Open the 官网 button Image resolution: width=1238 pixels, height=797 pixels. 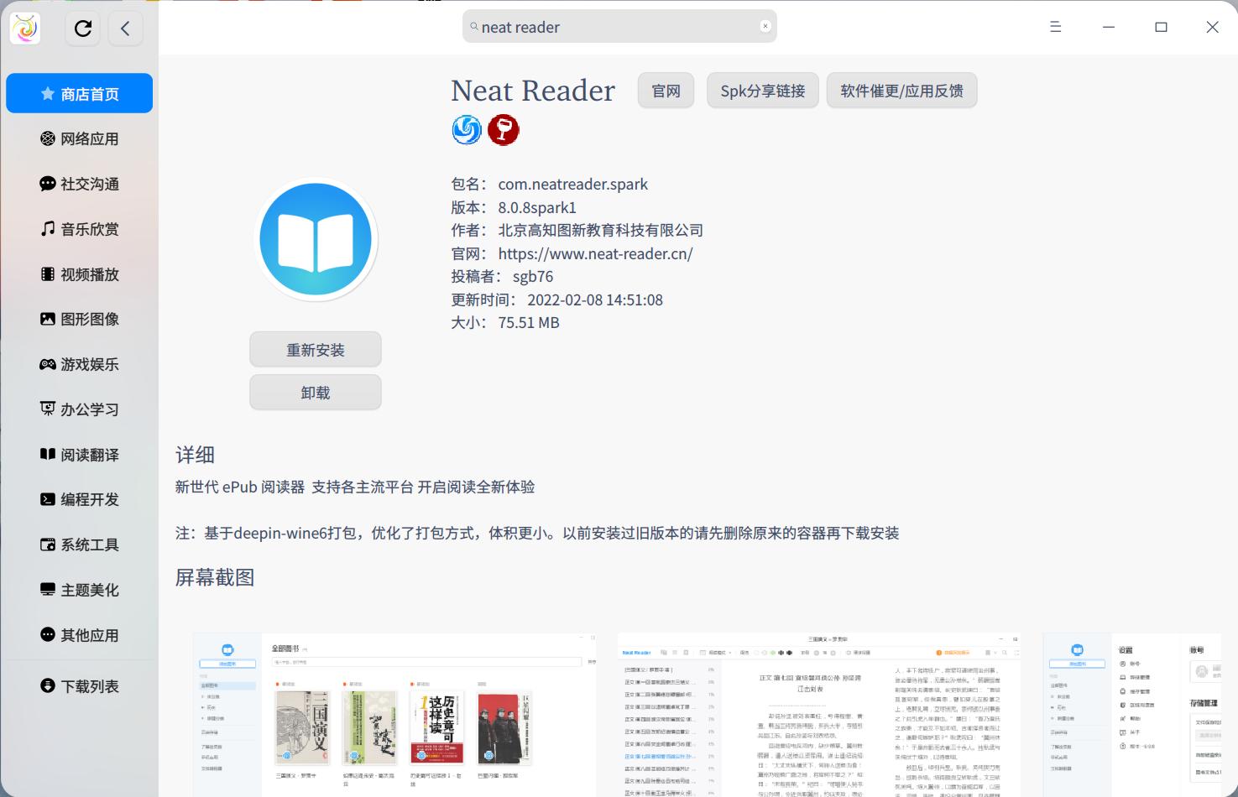[665, 90]
